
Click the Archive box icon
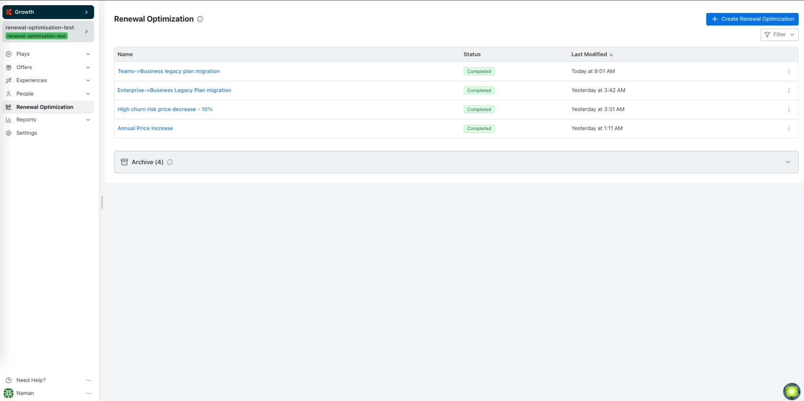(124, 162)
